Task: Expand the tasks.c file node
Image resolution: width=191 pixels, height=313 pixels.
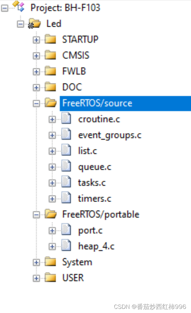Action: 52,182
